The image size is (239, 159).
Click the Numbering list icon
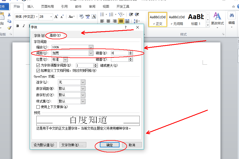click(112, 15)
